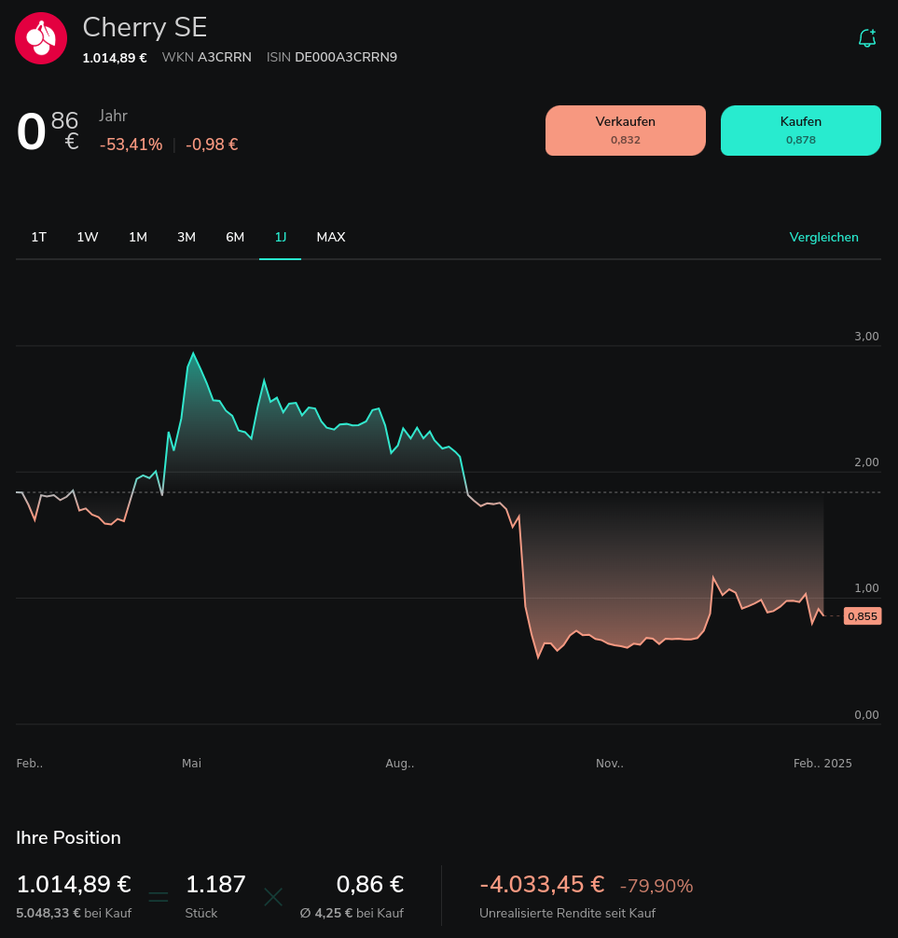The width and height of the screenshot is (898, 938).
Task: Click the -53,41% yearly change value
Action: (131, 145)
